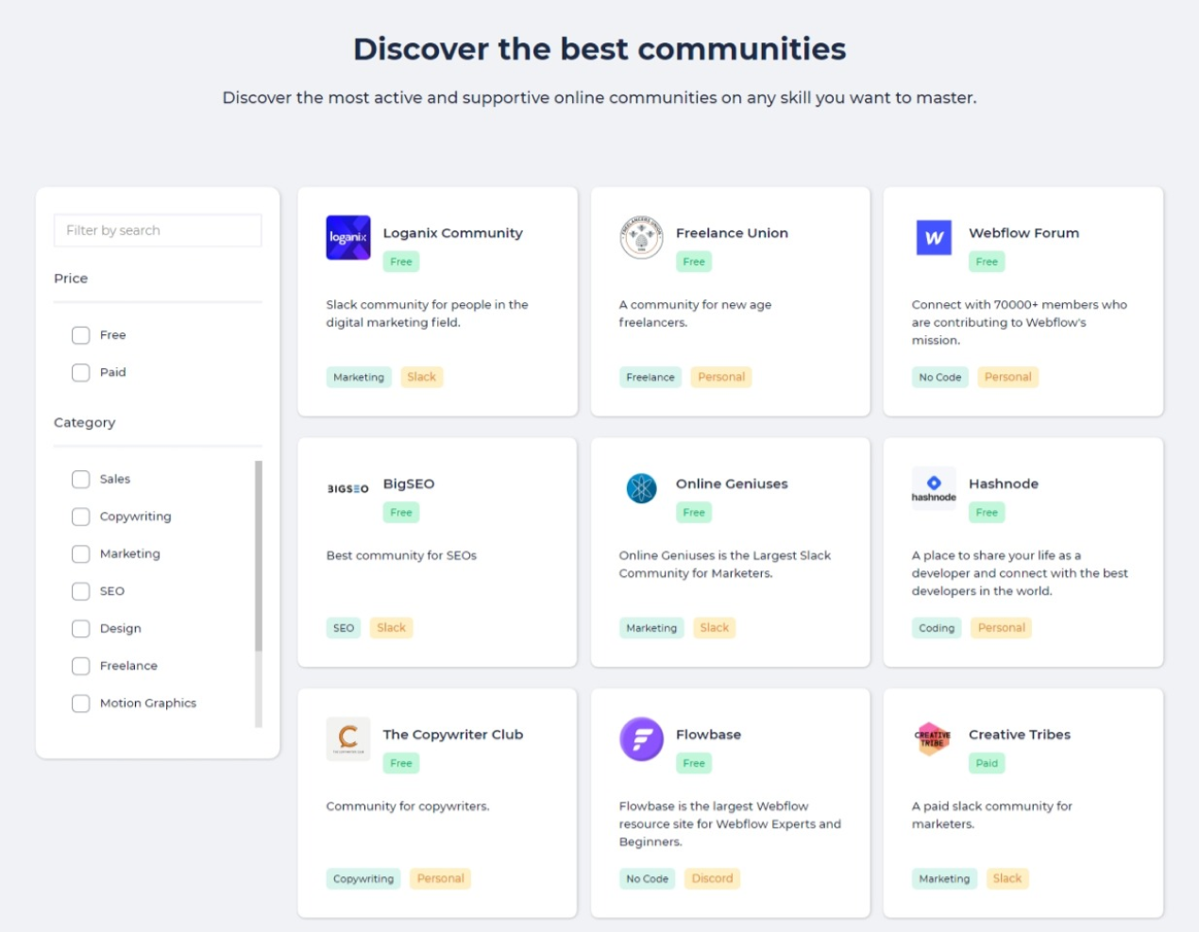Tick the Paid price checkbox
This screenshot has height=932, width=1199.
point(81,372)
